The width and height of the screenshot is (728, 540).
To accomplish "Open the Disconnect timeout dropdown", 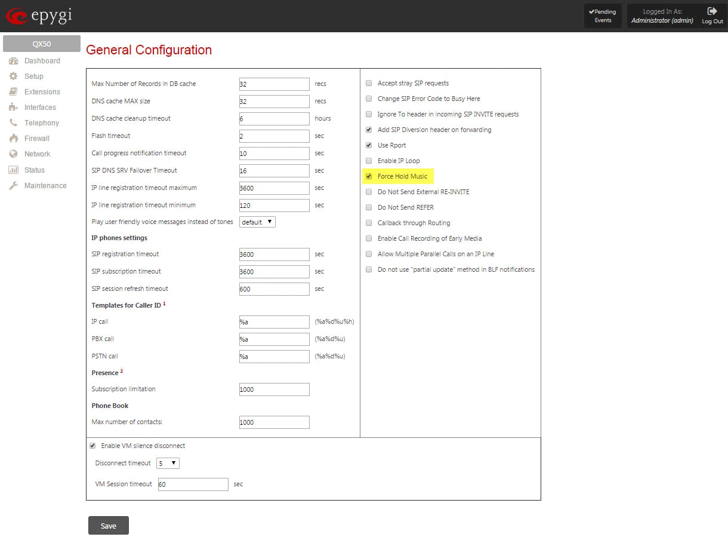I will 168,463.
